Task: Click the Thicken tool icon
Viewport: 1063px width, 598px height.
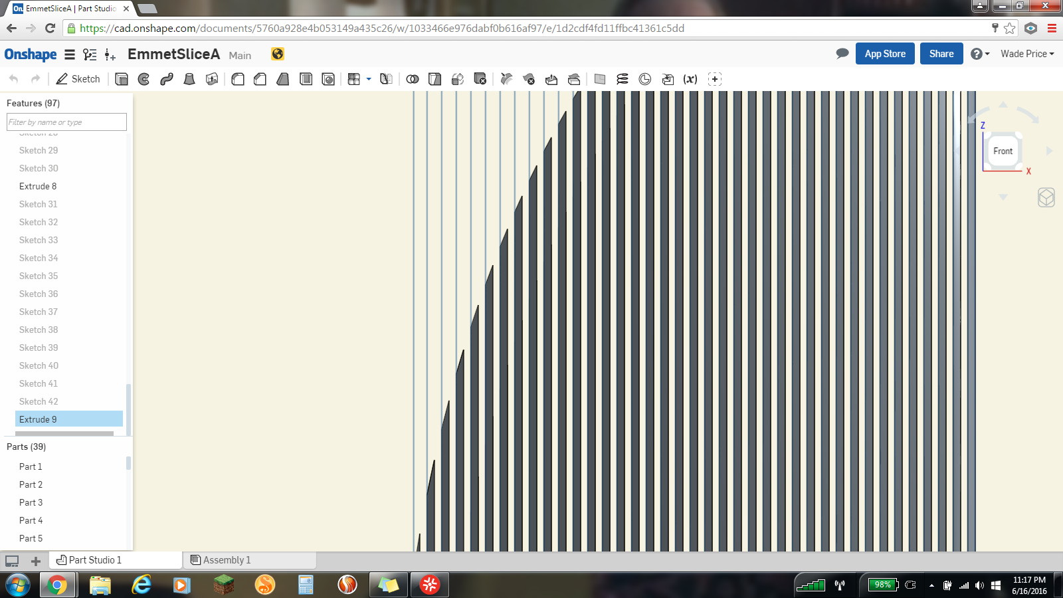Action: pos(212,79)
